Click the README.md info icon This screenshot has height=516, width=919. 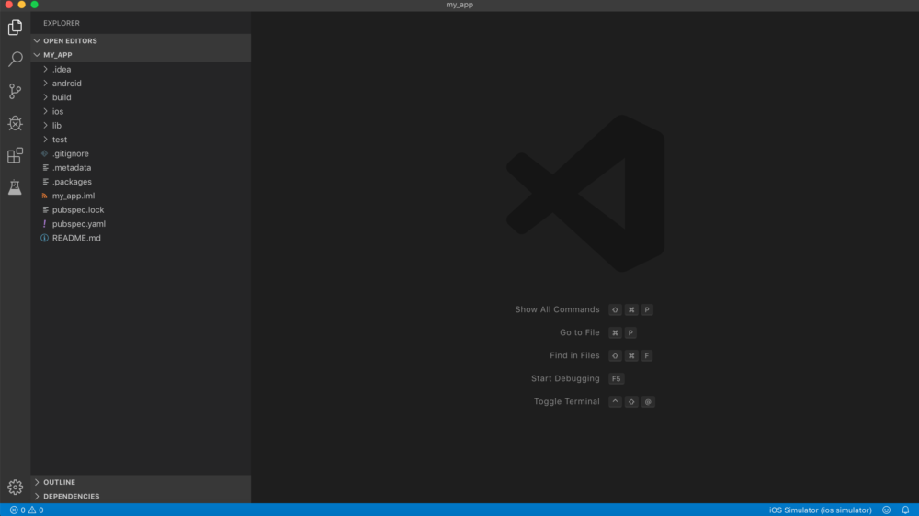44,238
